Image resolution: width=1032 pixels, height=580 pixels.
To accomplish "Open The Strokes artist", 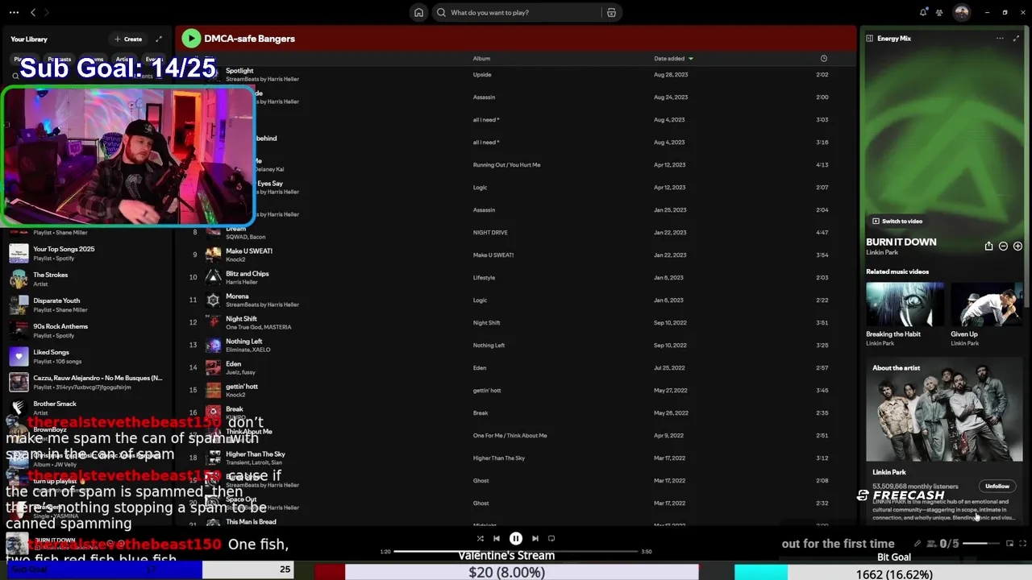I will click(86, 279).
